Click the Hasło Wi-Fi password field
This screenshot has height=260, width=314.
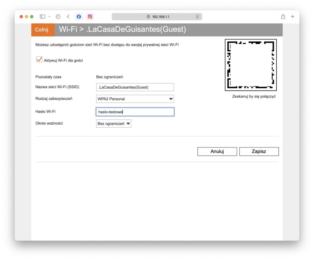pyautogui.click(x=135, y=112)
